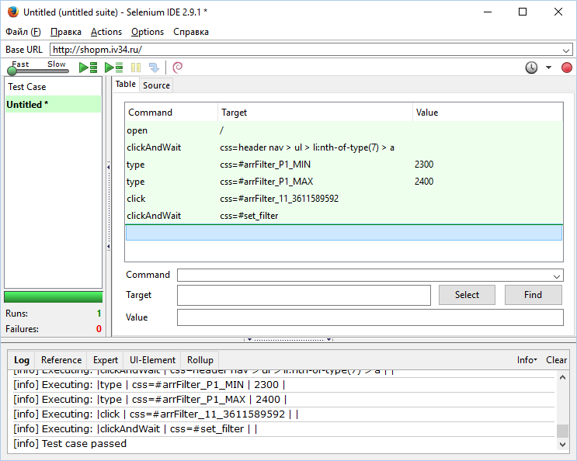Click the Target column header

point(315,113)
